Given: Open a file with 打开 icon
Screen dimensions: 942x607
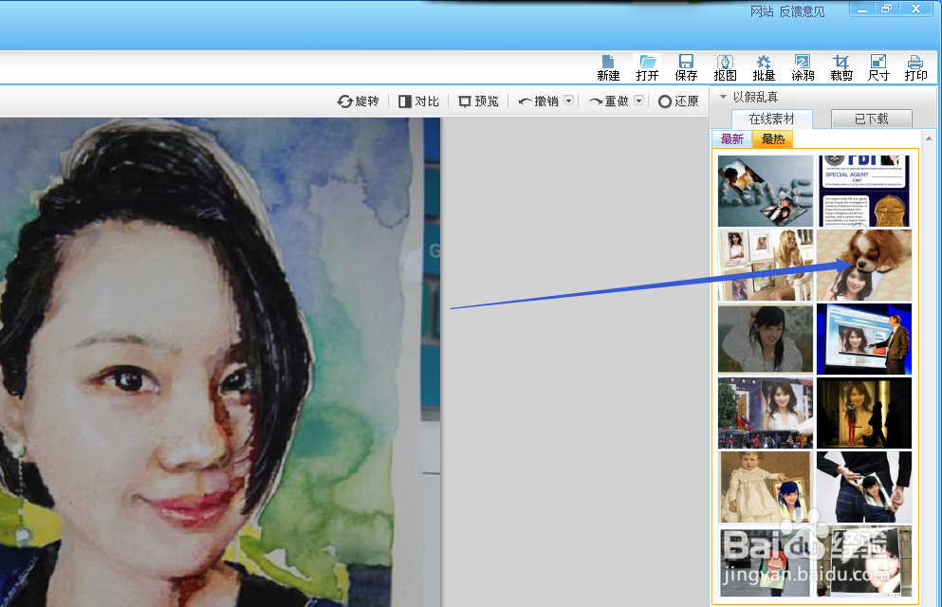Looking at the screenshot, I should pyautogui.click(x=647, y=68).
